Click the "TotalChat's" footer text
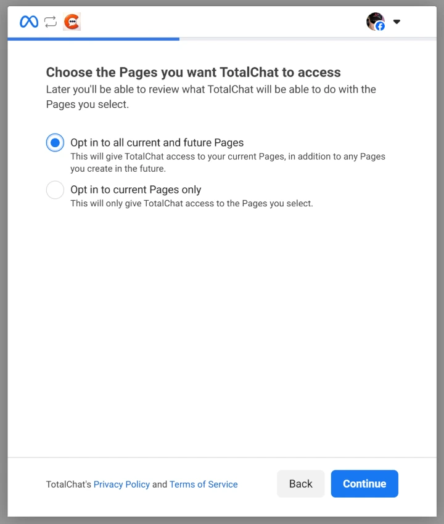Viewport: 444px width, 524px height. point(68,485)
